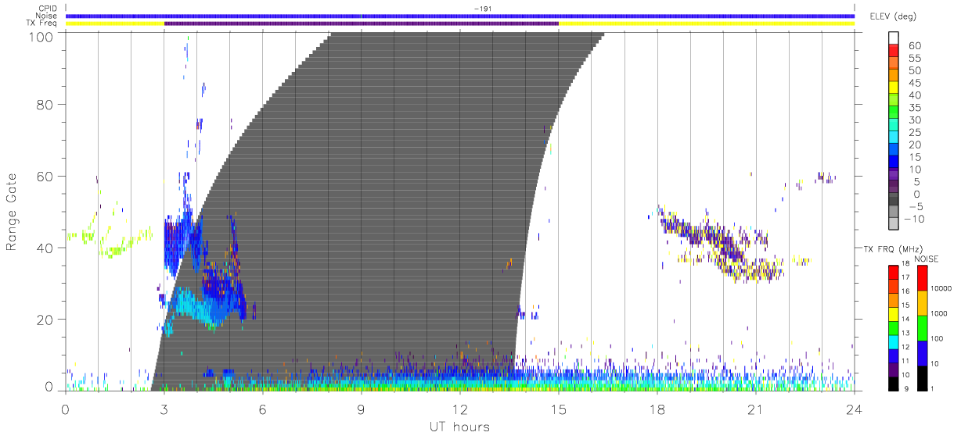Select the blue Noise strip above the plot
This screenshot has width=961, height=443.
(460, 16)
